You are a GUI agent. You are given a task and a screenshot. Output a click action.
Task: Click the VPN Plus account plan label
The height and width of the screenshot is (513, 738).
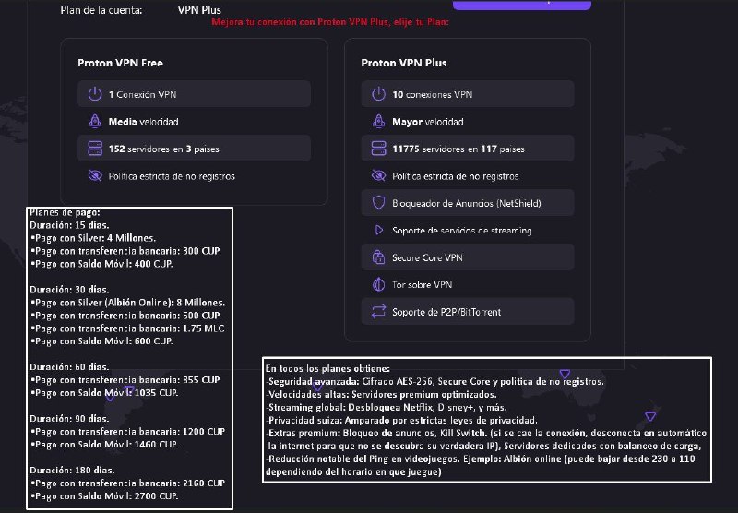[199, 10]
